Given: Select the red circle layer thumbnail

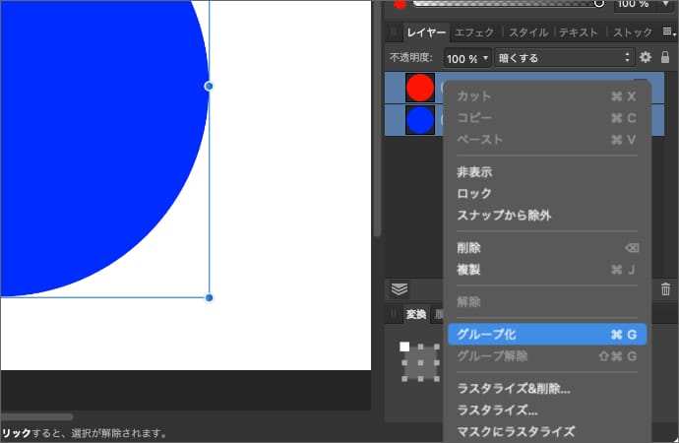Looking at the screenshot, I should (420, 88).
